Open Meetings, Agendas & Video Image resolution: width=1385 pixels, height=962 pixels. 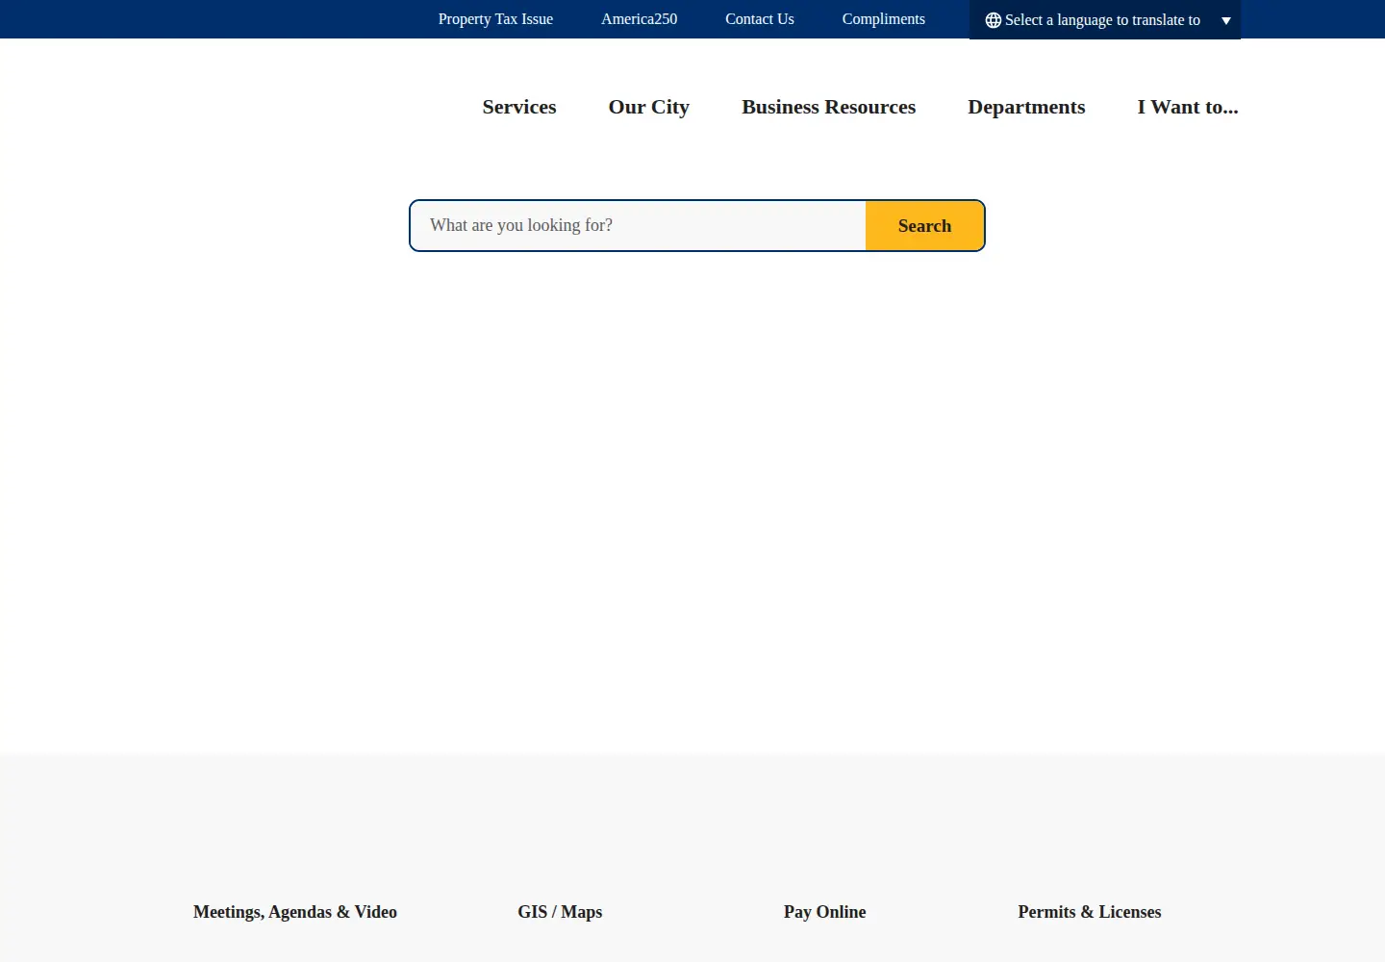[295, 912]
